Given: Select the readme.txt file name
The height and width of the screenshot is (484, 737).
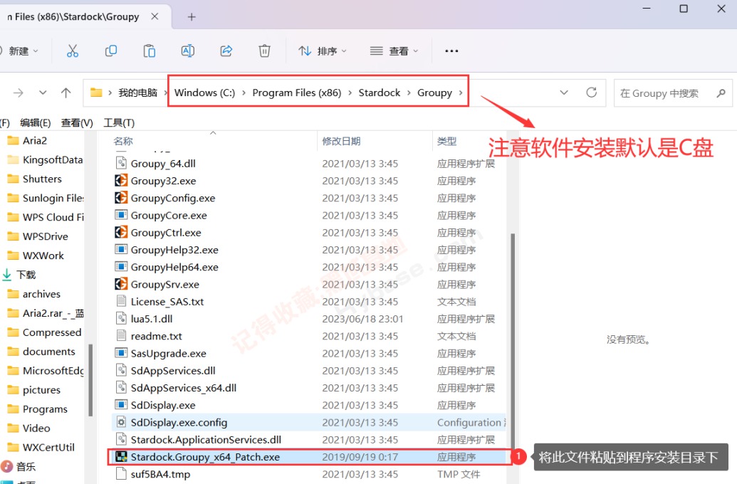Looking at the screenshot, I should [x=156, y=336].
